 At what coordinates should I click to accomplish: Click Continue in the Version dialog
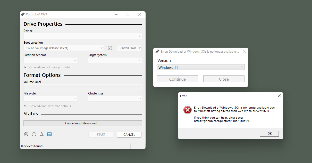pos(178,79)
